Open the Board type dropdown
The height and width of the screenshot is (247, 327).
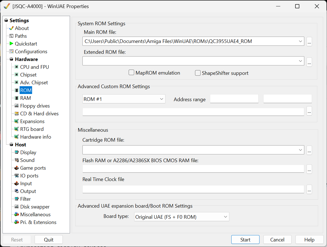coord(225,217)
